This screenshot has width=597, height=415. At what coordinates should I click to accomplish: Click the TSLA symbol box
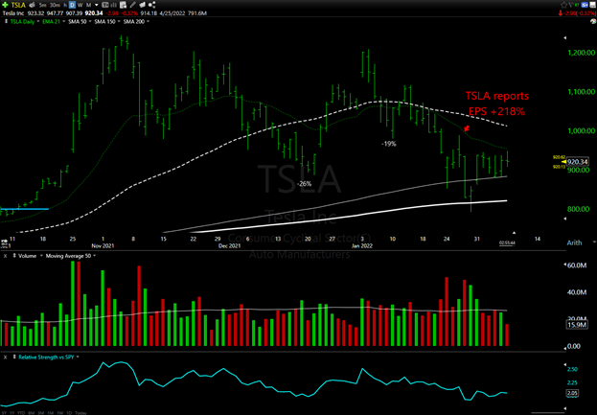pos(18,5)
